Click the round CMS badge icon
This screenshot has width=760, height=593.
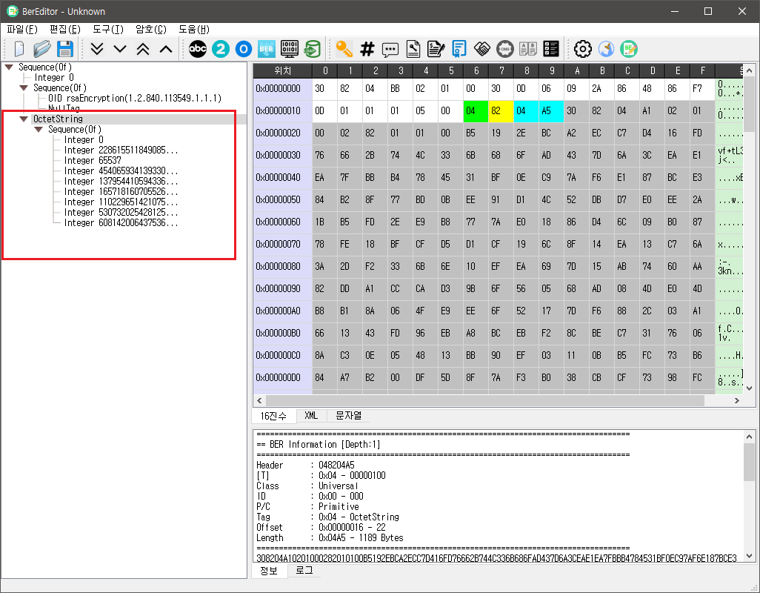pos(505,49)
